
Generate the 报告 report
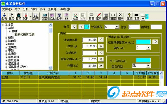(106, 16)
